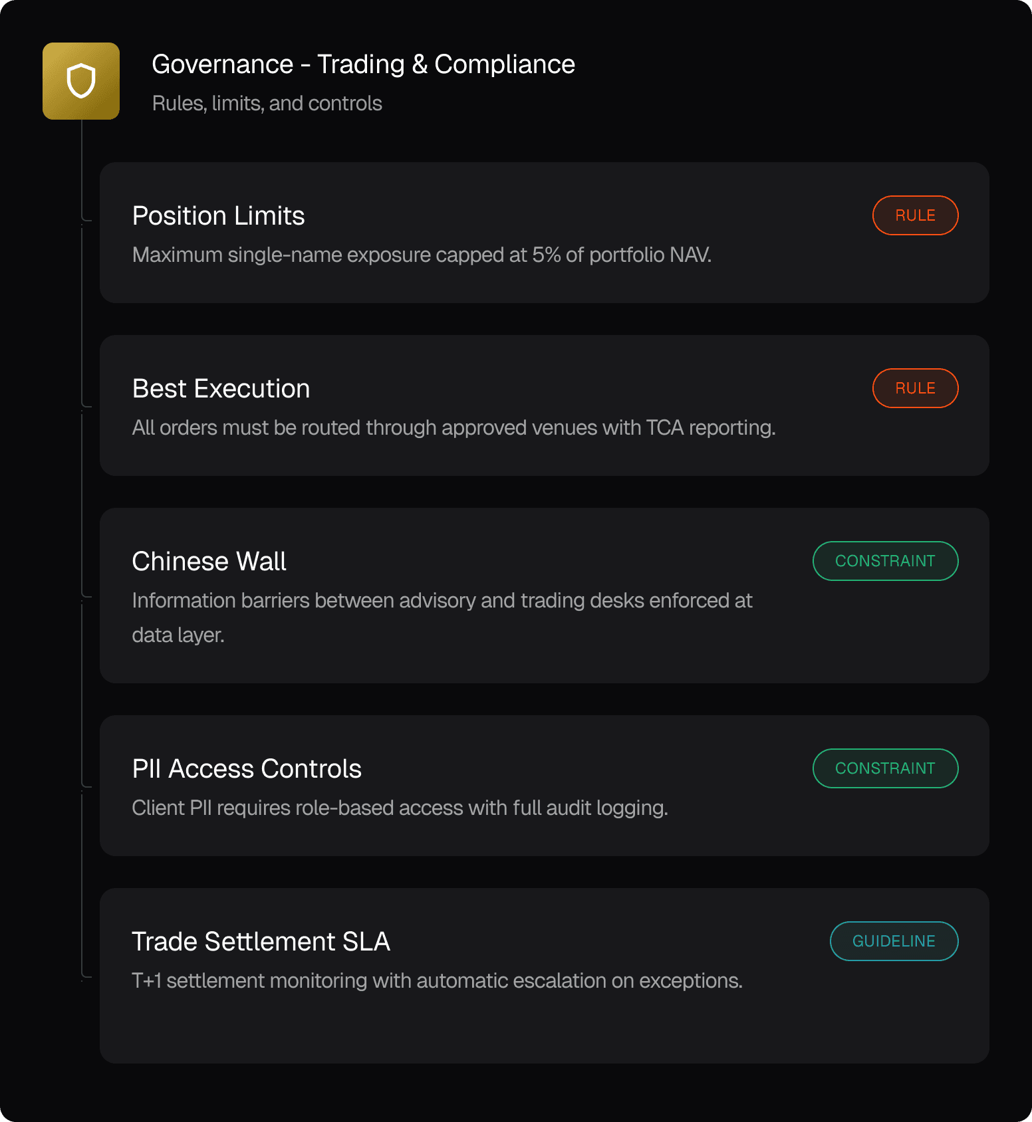Viewport: 1032px width, 1122px height.
Task: Click the RULE badge on Best Execution
Action: (915, 388)
